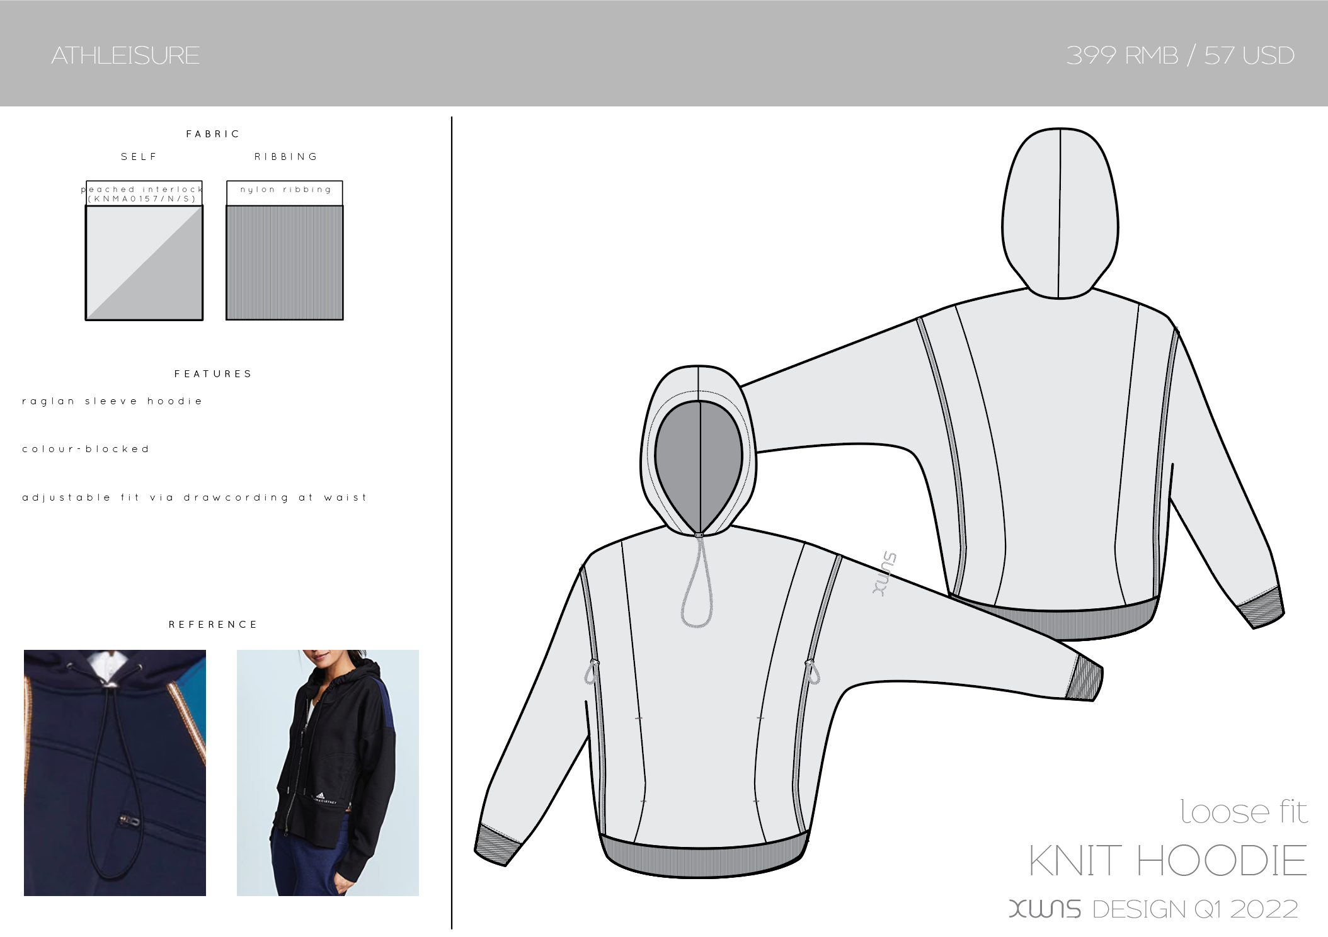Click the raglan sleeve hoodie feature text
The image size is (1328, 937).
112,401
